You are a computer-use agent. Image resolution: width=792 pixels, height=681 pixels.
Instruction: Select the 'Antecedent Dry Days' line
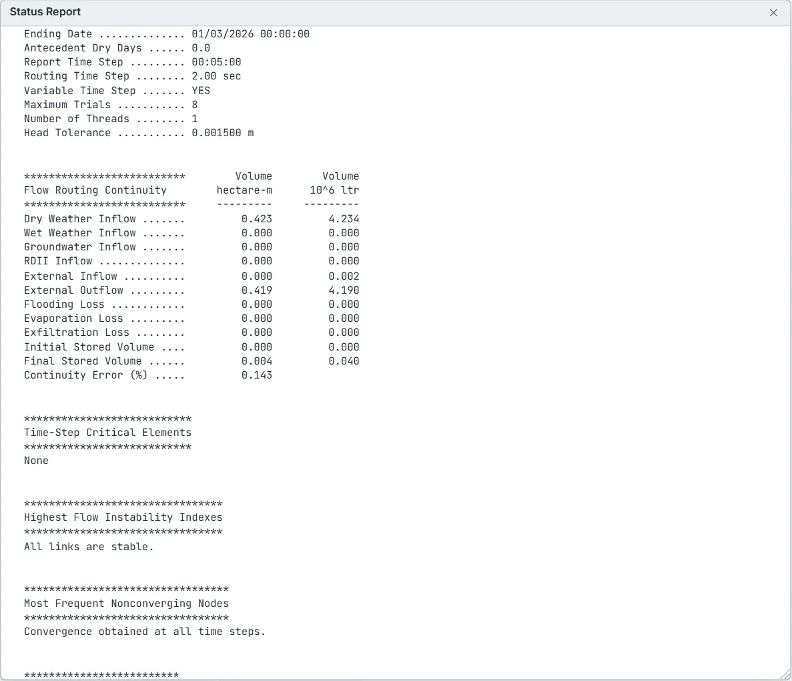pos(117,48)
